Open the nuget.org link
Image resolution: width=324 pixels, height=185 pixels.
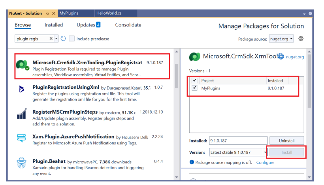tap(295, 57)
